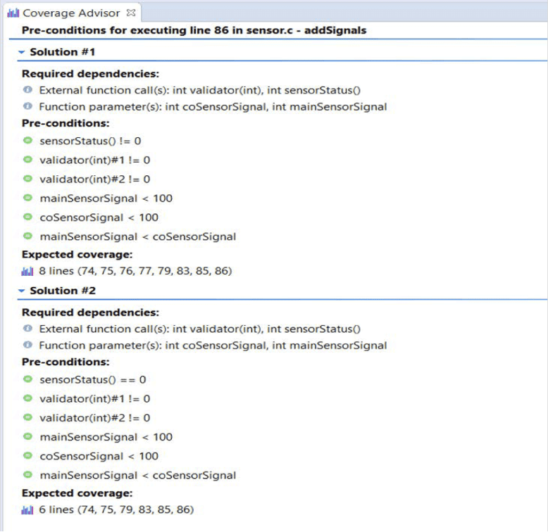Click Solution #2 'Expected coverage:' label
This screenshot has width=548, height=532.
(77, 493)
